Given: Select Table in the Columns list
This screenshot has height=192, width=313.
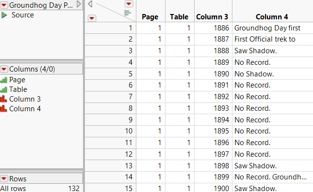Looking at the screenshot, I should (18, 89).
